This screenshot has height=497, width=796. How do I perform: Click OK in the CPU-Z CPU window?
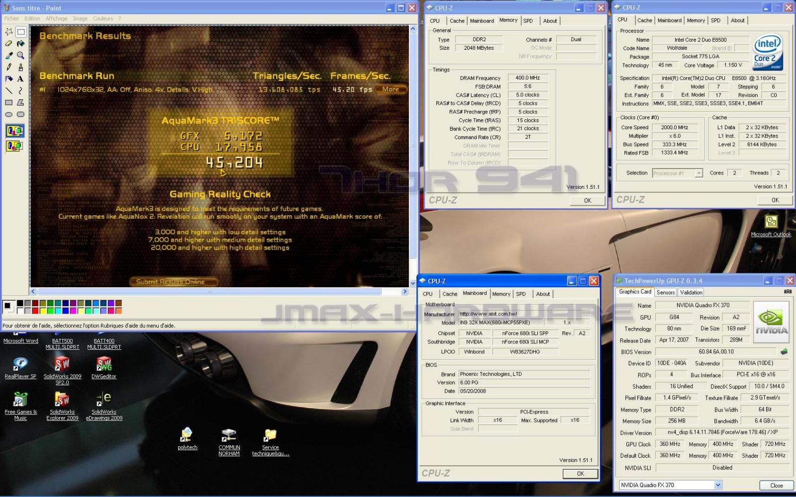[x=775, y=200]
